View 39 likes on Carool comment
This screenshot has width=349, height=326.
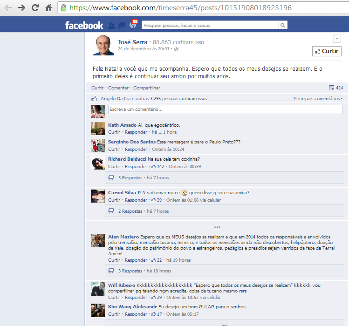pyautogui.click(x=157, y=200)
